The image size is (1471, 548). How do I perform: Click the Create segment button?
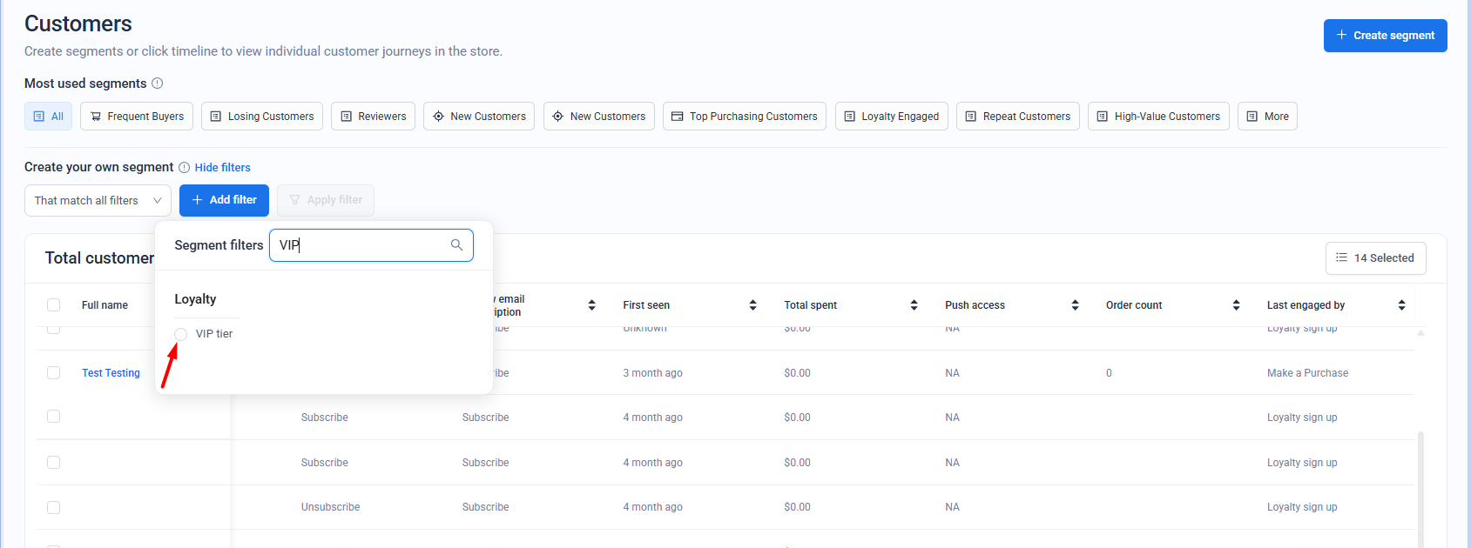[x=1385, y=36]
